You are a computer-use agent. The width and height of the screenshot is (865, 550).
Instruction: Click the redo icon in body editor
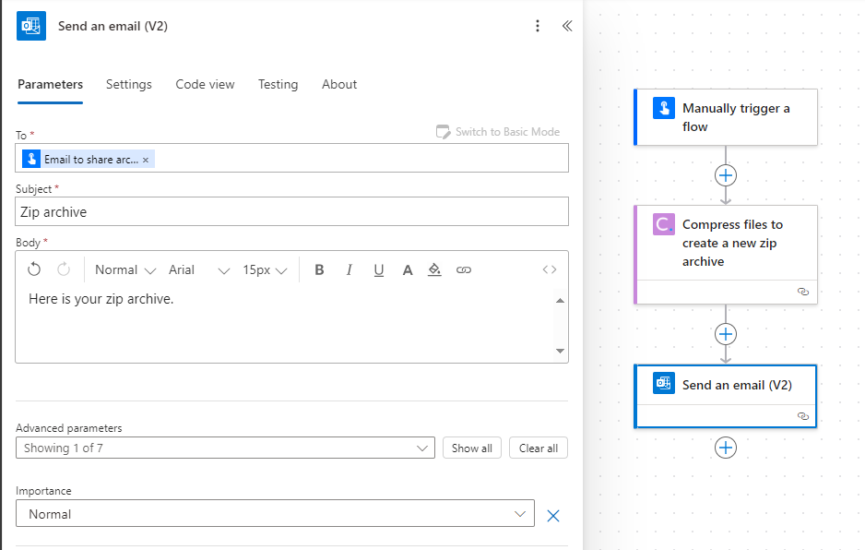tap(64, 269)
